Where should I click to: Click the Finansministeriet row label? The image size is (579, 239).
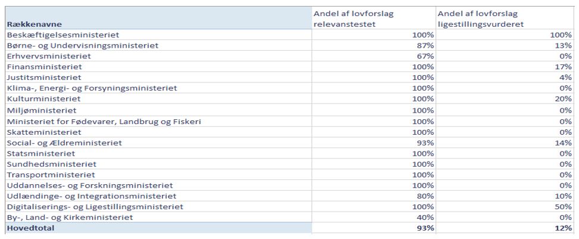point(44,67)
